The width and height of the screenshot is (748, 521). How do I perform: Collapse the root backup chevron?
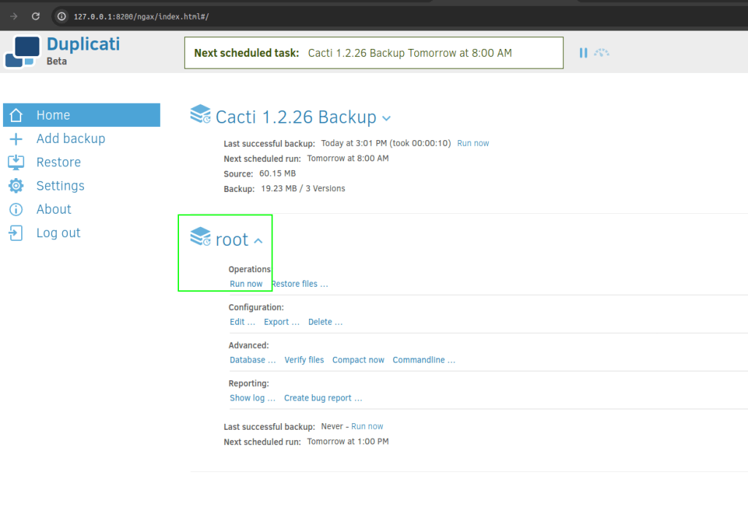(258, 241)
